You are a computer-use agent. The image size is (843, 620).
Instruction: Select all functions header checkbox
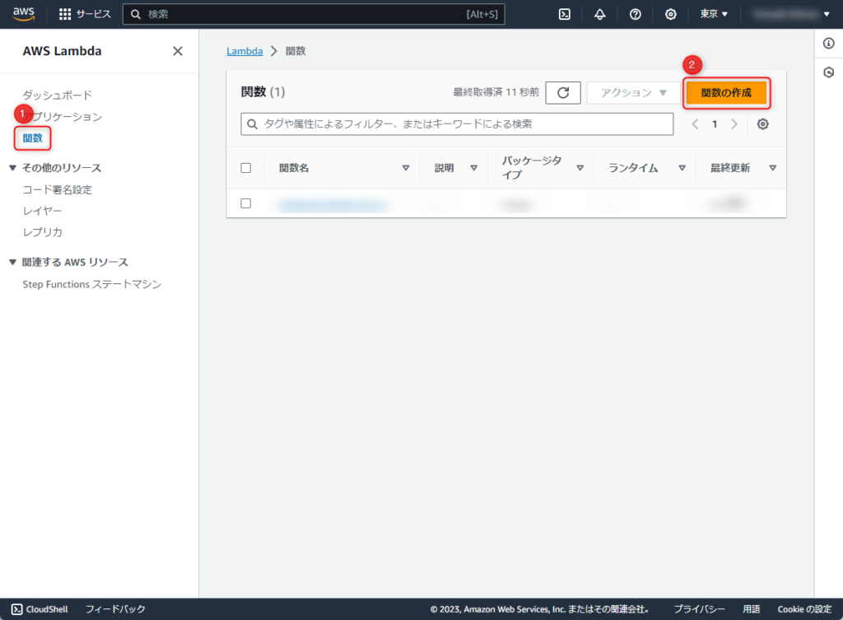(x=245, y=168)
